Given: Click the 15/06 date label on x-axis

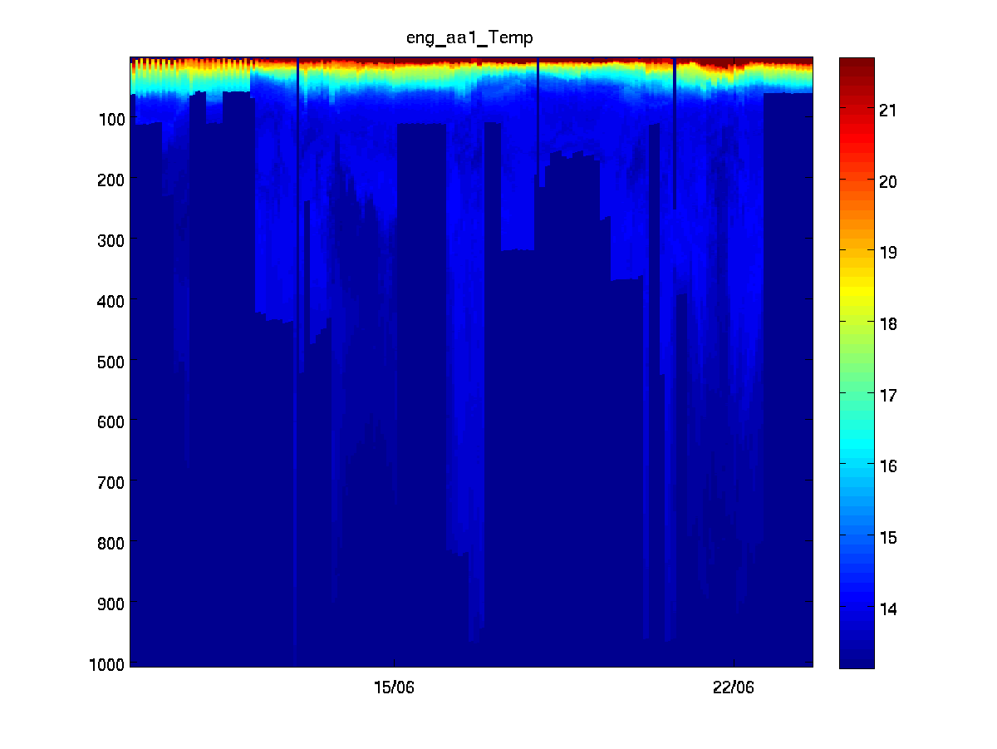Looking at the screenshot, I should pos(394,687).
